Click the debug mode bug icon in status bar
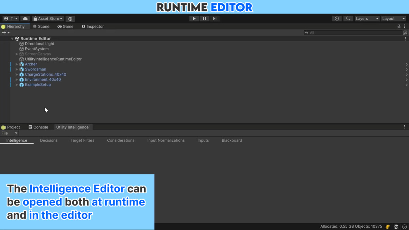The image size is (409, 230). (388, 227)
